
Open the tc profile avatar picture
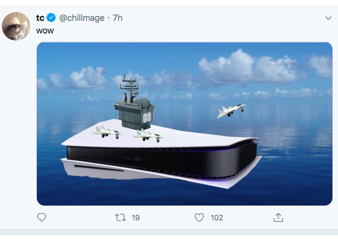pyautogui.click(x=16, y=26)
